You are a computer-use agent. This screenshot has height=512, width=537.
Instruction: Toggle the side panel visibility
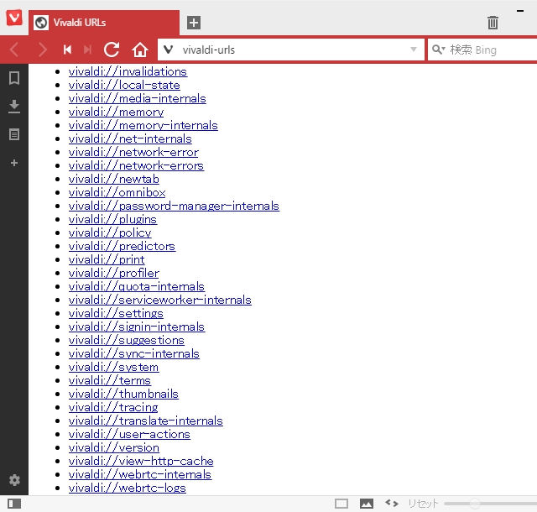point(14,504)
